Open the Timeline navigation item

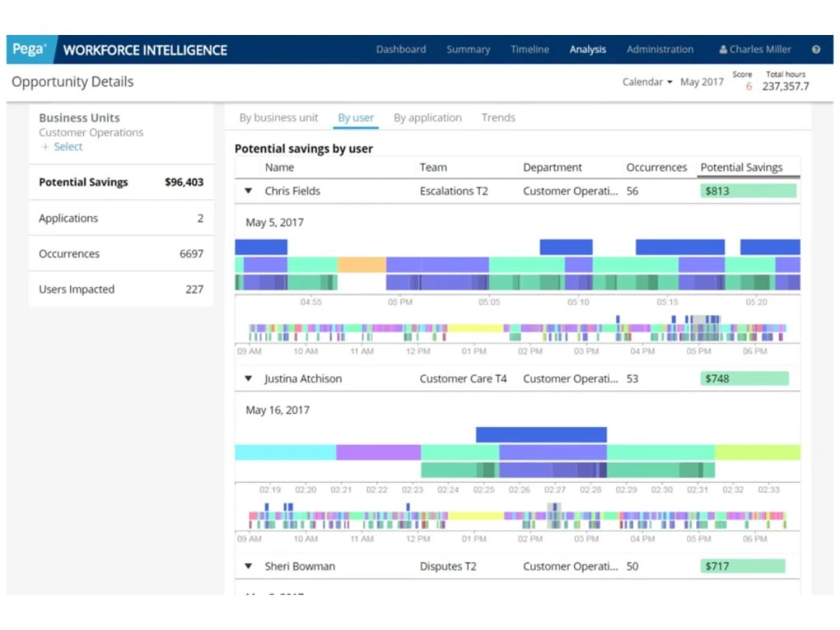[x=530, y=49]
